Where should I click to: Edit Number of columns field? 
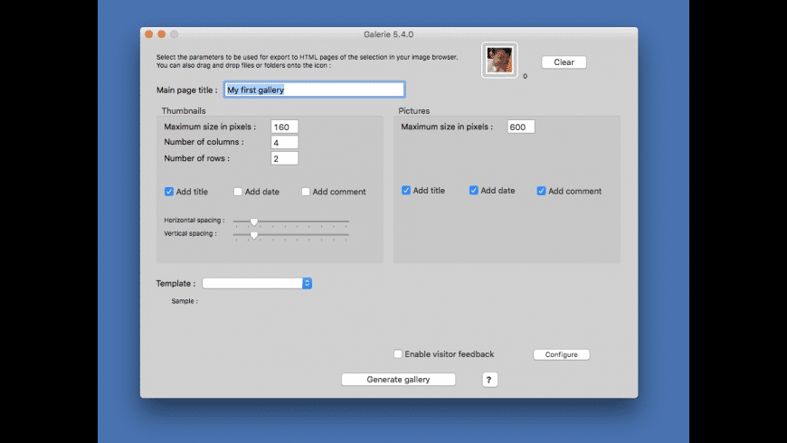(x=284, y=143)
